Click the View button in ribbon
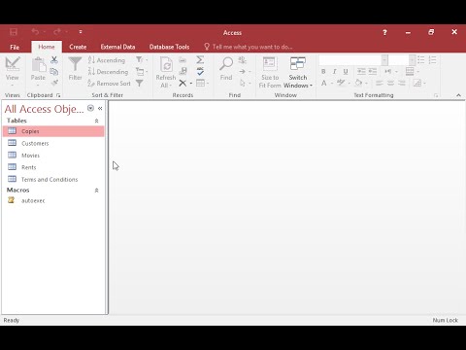466x350 pixels. [x=13, y=71]
